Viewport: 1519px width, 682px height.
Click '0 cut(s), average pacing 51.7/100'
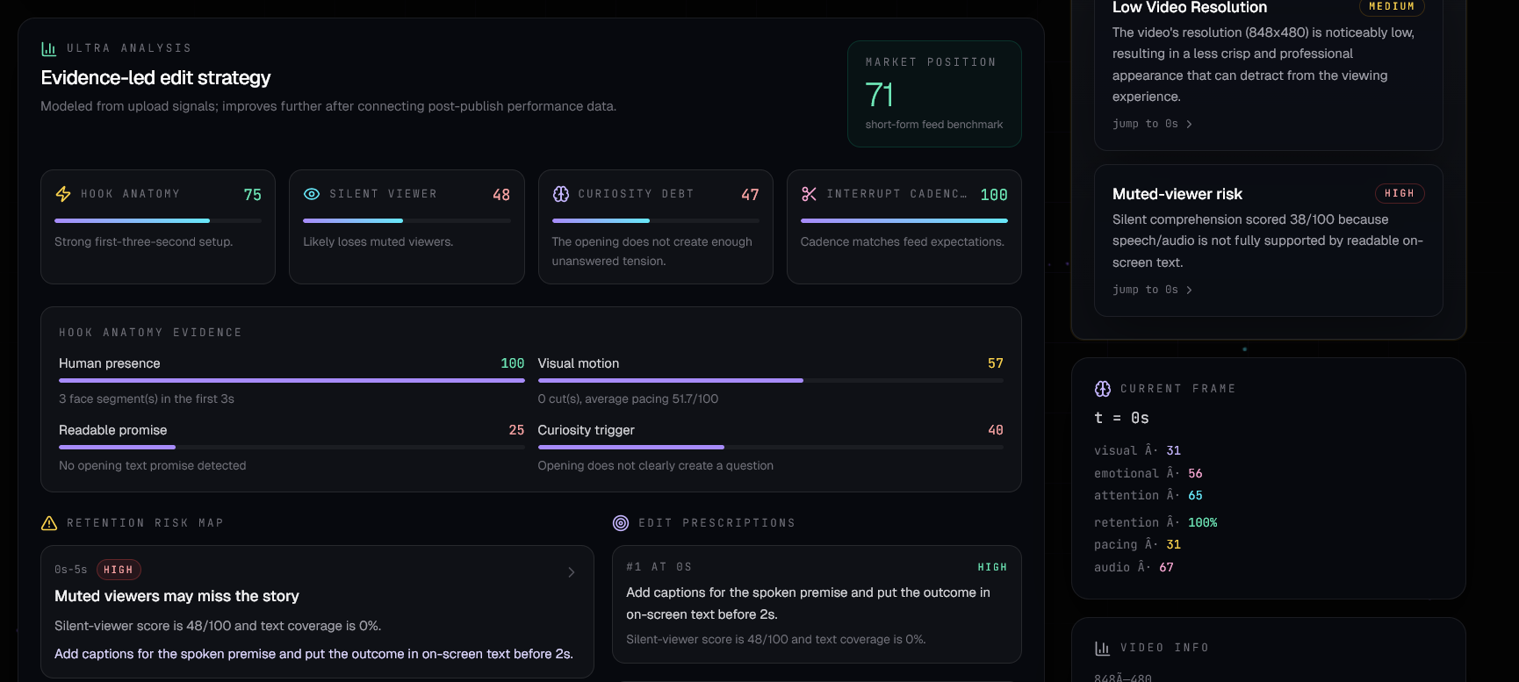[x=628, y=398]
